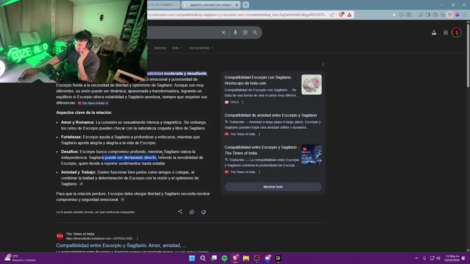The width and height of the screenshot is (470, 264).
Task: Click the browser address bar URL
Action: [x=237, y=15]
